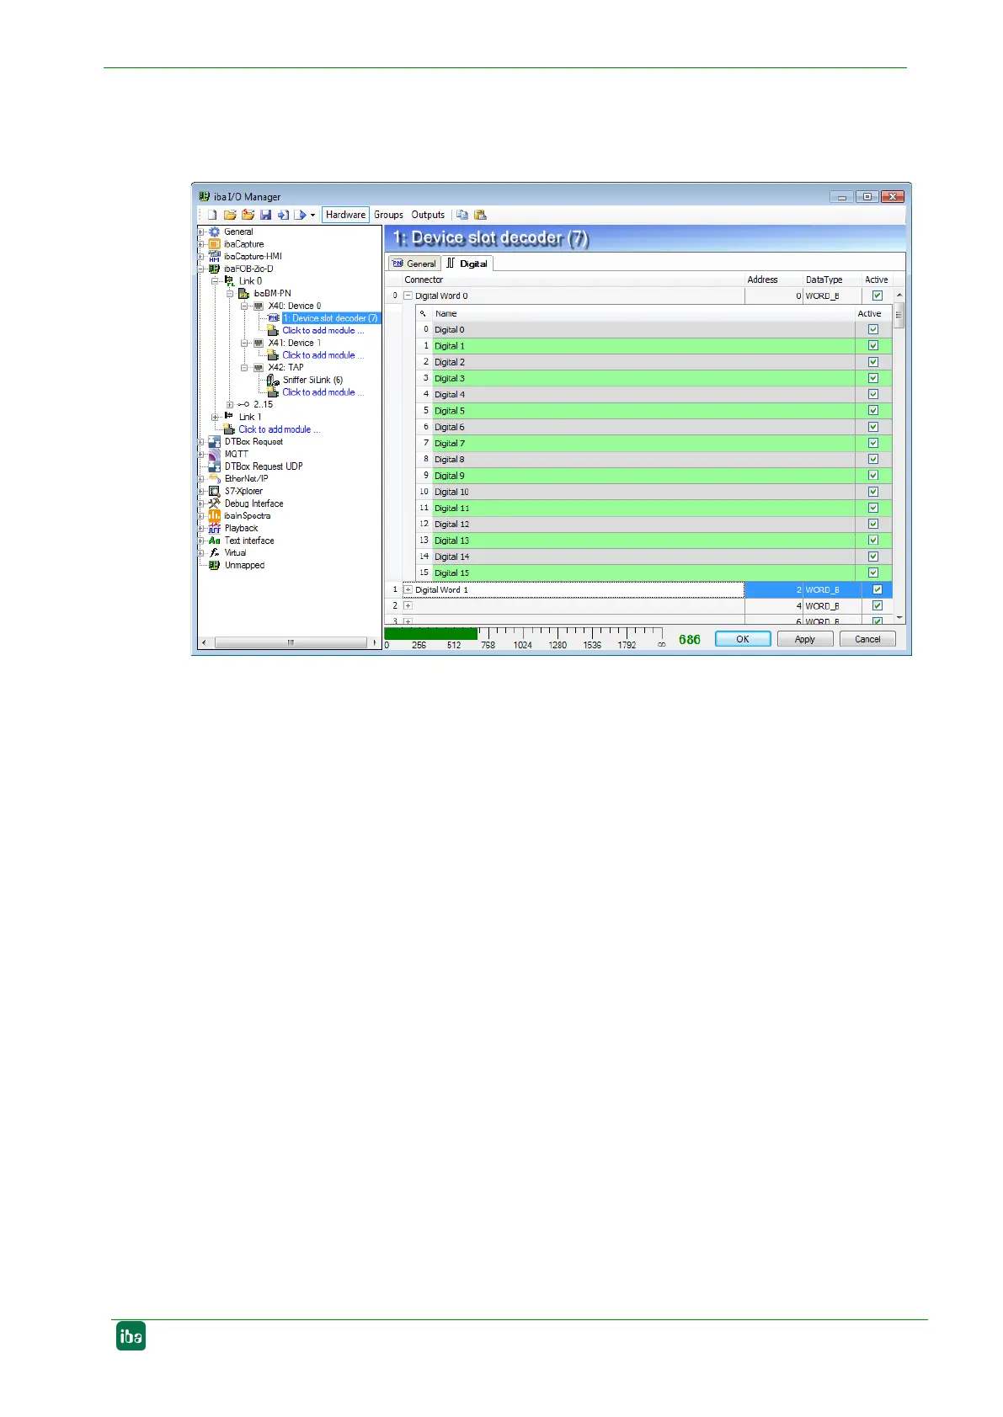Click the ibaInSpectra orange chart icon
1003x1417 pixels.
pyautogui.click(x=214, y=515)
